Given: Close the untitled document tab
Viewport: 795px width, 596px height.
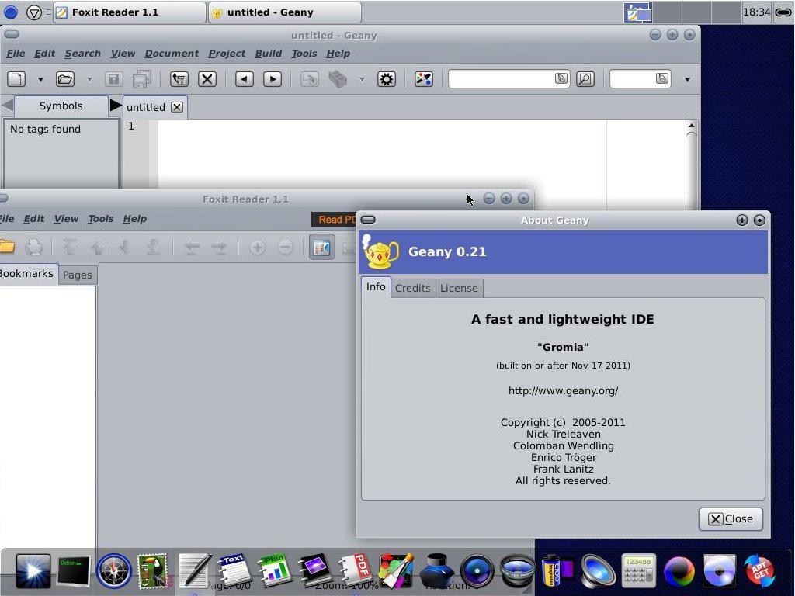Looking at the screenshot, I should pos(176,107).
